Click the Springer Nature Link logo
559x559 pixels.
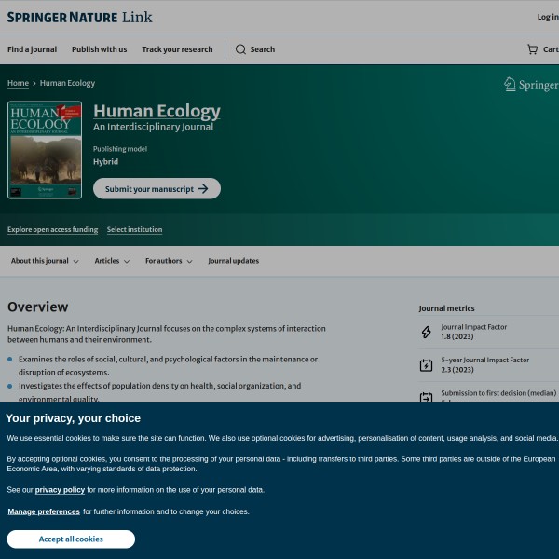[79, 17]
